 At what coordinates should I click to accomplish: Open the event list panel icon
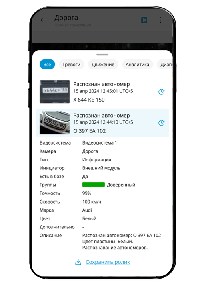click(x=144, y=20)
